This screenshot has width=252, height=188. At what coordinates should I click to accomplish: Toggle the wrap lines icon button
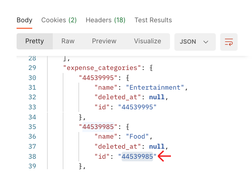(x=229, y=42)
